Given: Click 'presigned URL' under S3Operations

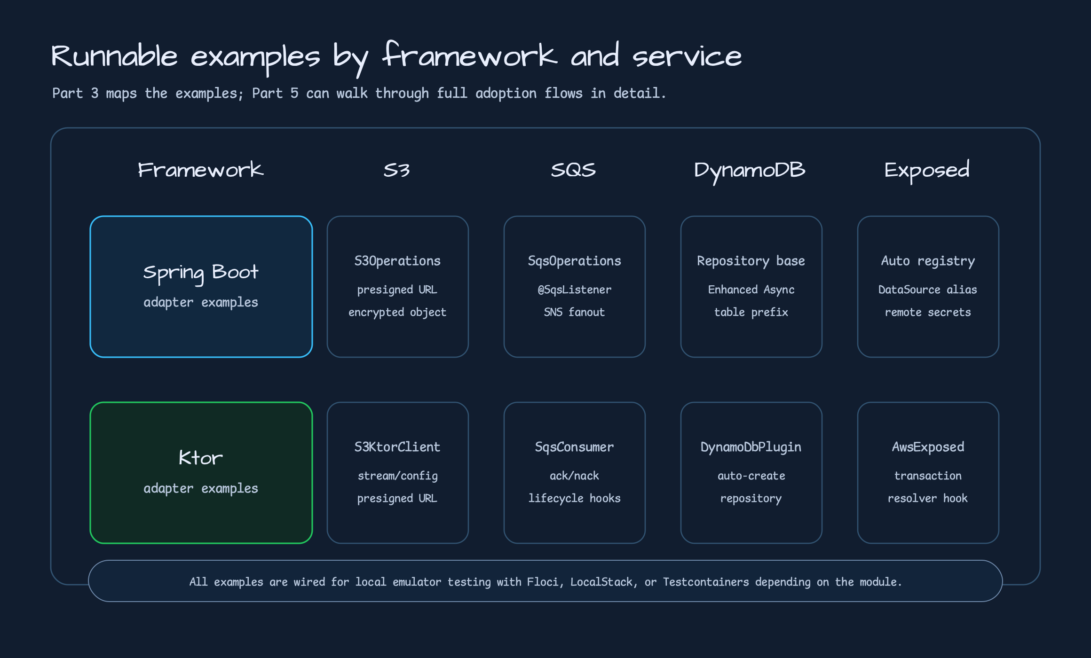Looking at the screenshot, I should pos(397,290).
